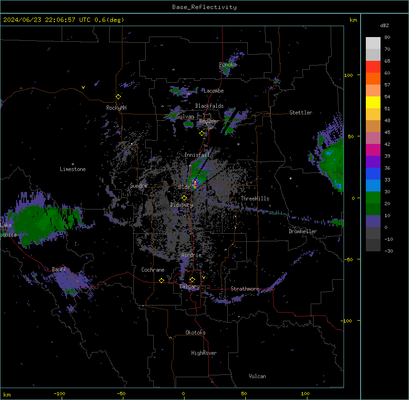Select the yellow diamond marker inside Calgary boundary
The height and width of the screenshot is (400, 409).
pos(193,280)
